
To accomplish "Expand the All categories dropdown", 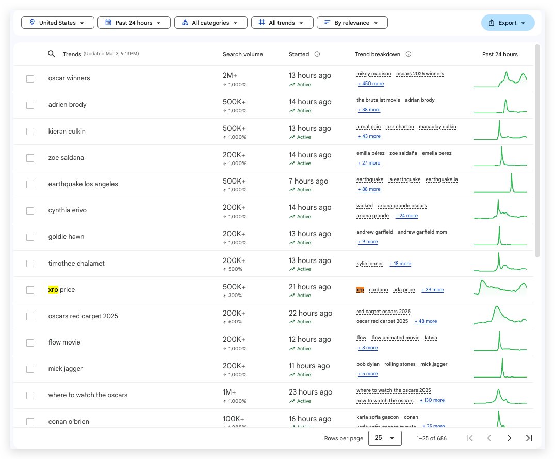I will 210,22.
